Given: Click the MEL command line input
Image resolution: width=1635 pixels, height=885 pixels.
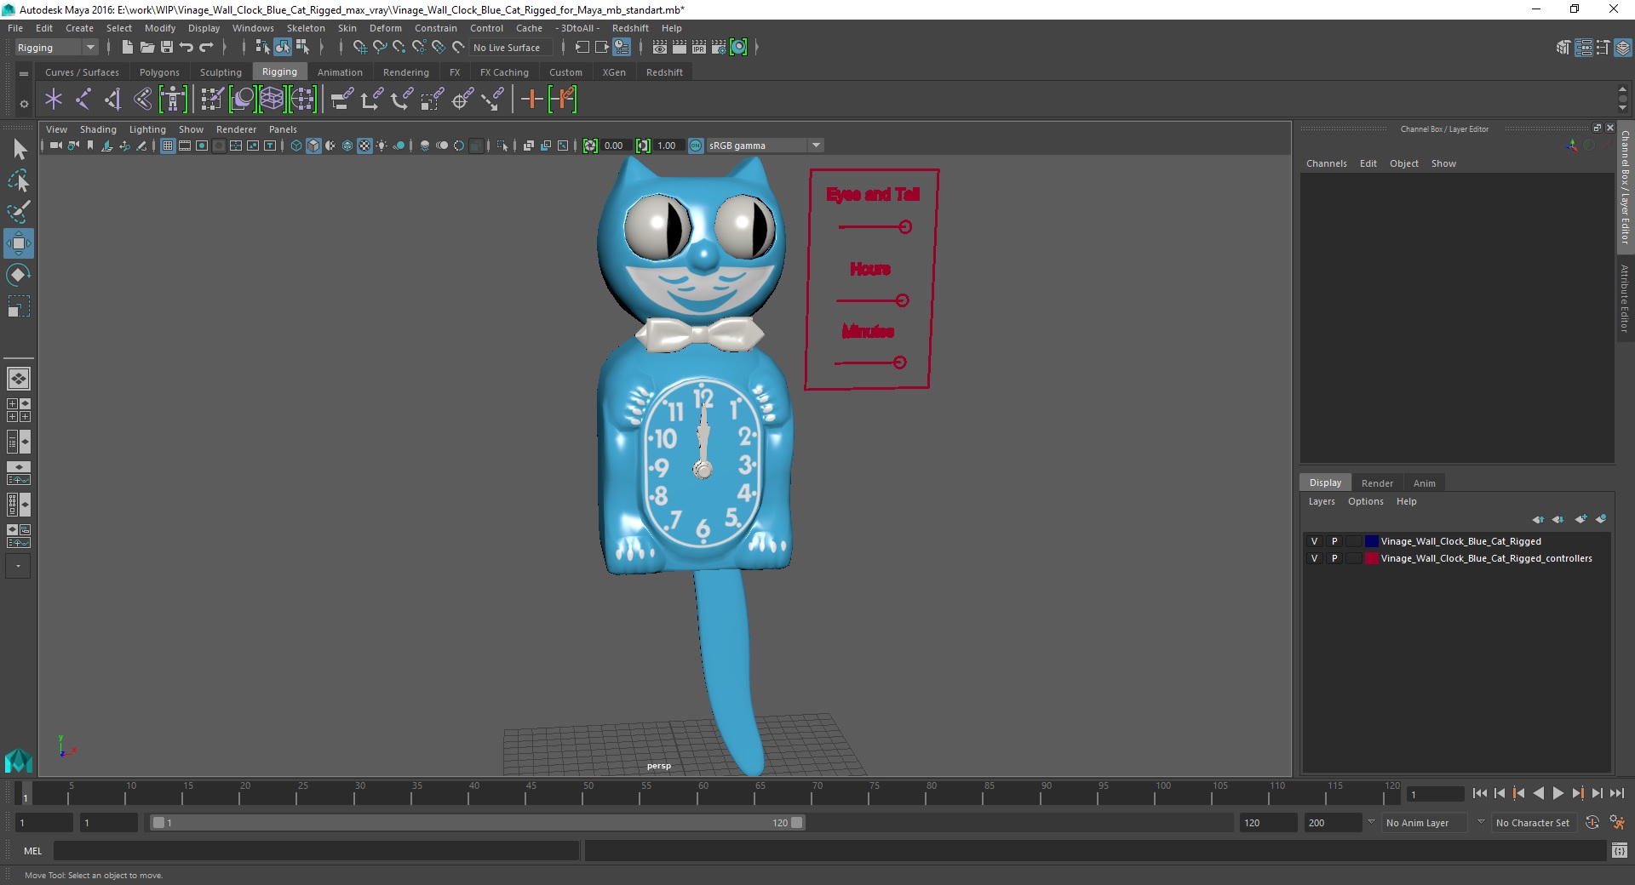Looking at the screenshot, I should coord(317,851).
